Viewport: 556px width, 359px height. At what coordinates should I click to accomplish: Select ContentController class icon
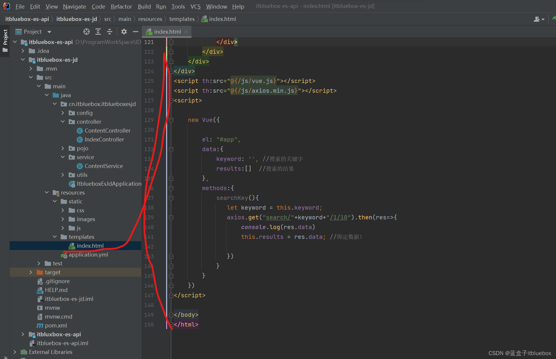point(80,130)
